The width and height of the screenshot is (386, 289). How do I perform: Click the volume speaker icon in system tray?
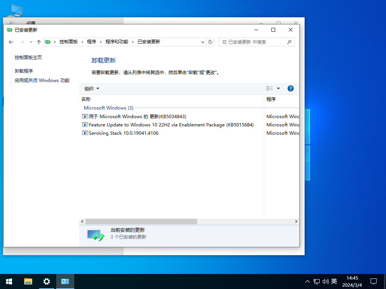[326, 281]
